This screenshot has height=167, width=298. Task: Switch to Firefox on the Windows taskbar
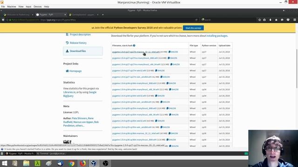pyautogui.click(x=83, y=163)
